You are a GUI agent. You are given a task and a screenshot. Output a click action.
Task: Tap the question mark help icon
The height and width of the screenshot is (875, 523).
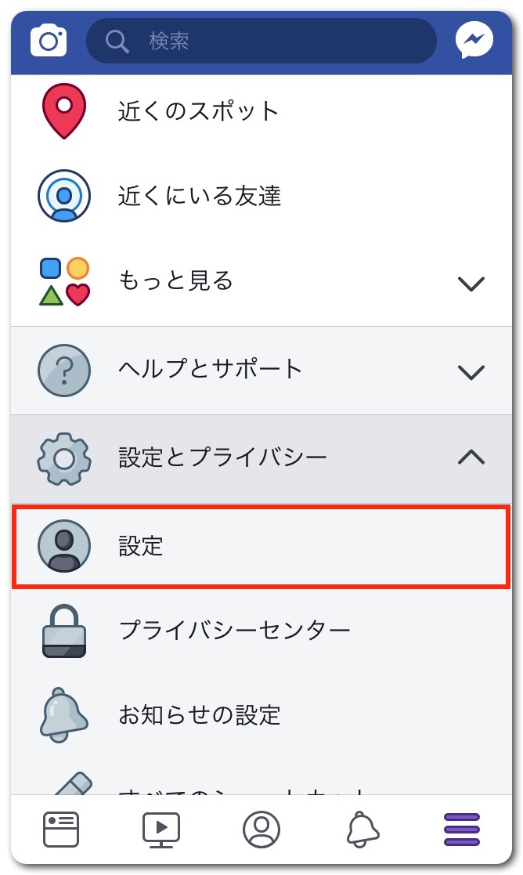63,370
